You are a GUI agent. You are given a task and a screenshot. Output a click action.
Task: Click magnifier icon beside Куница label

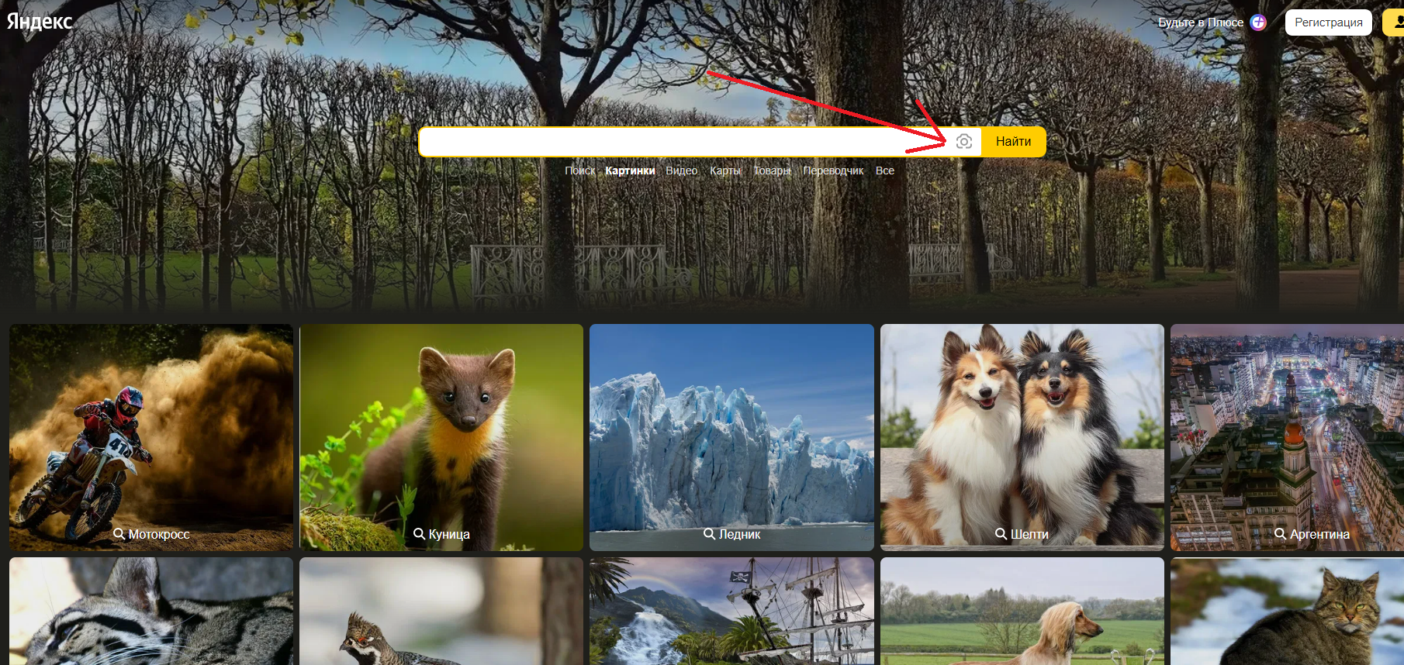coord(419,534)
